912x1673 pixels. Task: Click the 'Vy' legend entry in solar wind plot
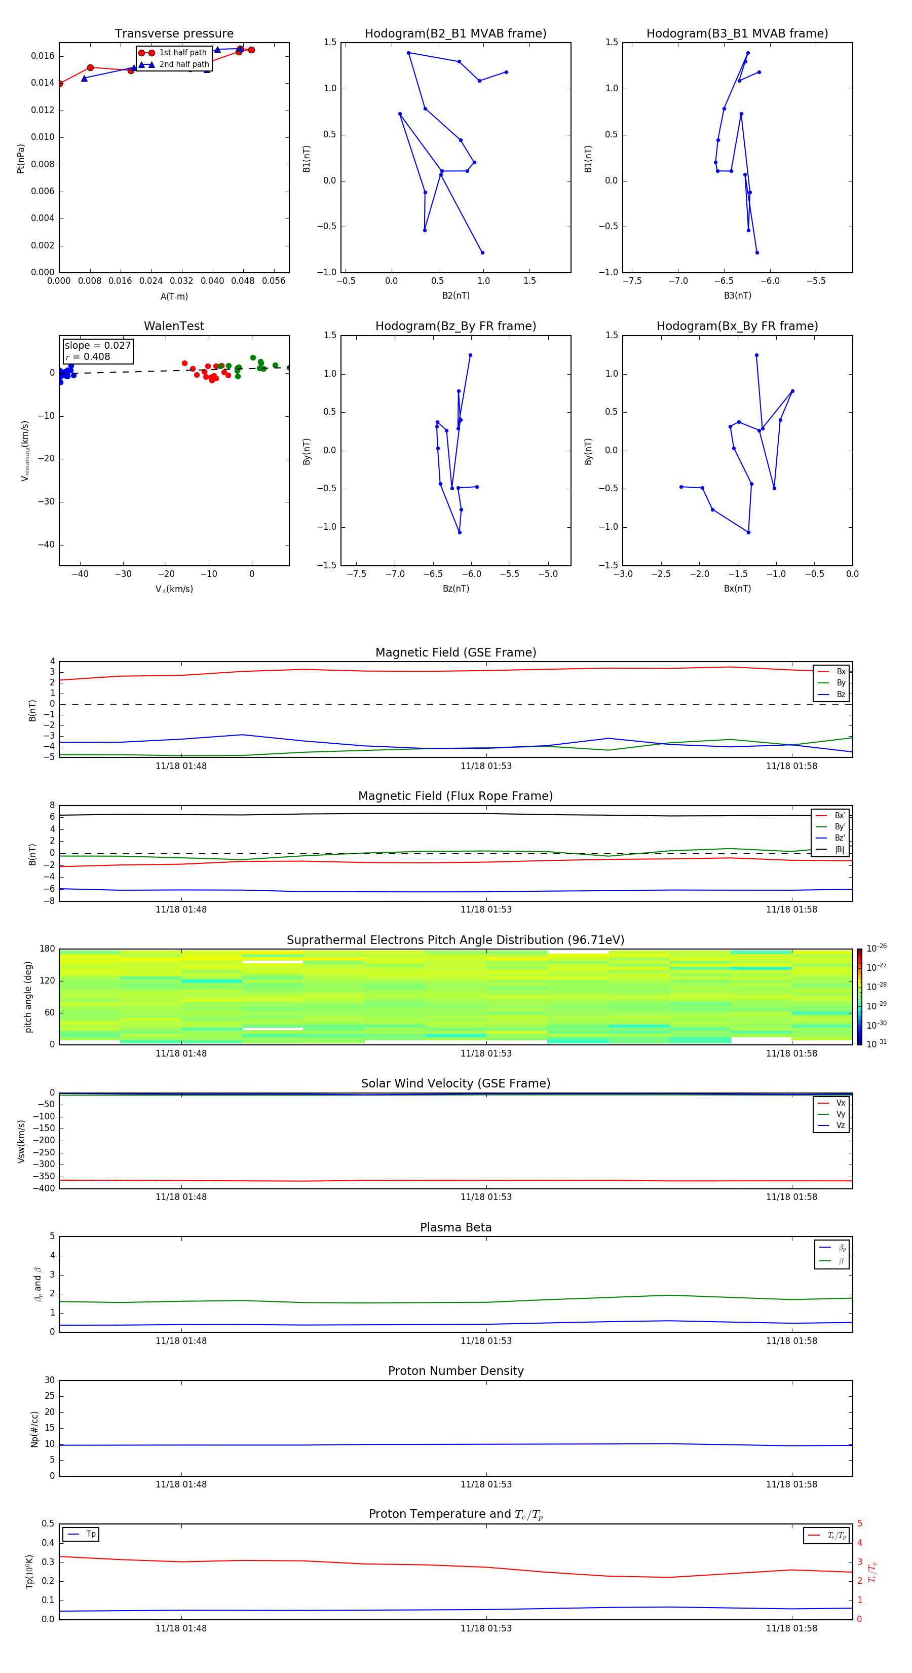coord(831,1114)
